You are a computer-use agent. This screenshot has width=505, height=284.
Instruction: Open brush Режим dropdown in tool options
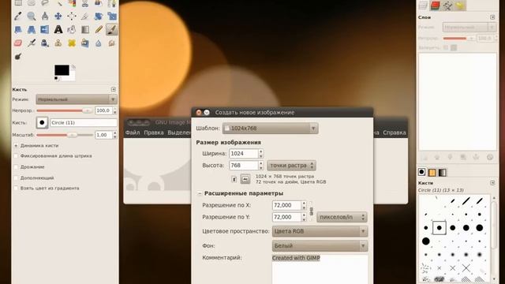coord(77,99)
